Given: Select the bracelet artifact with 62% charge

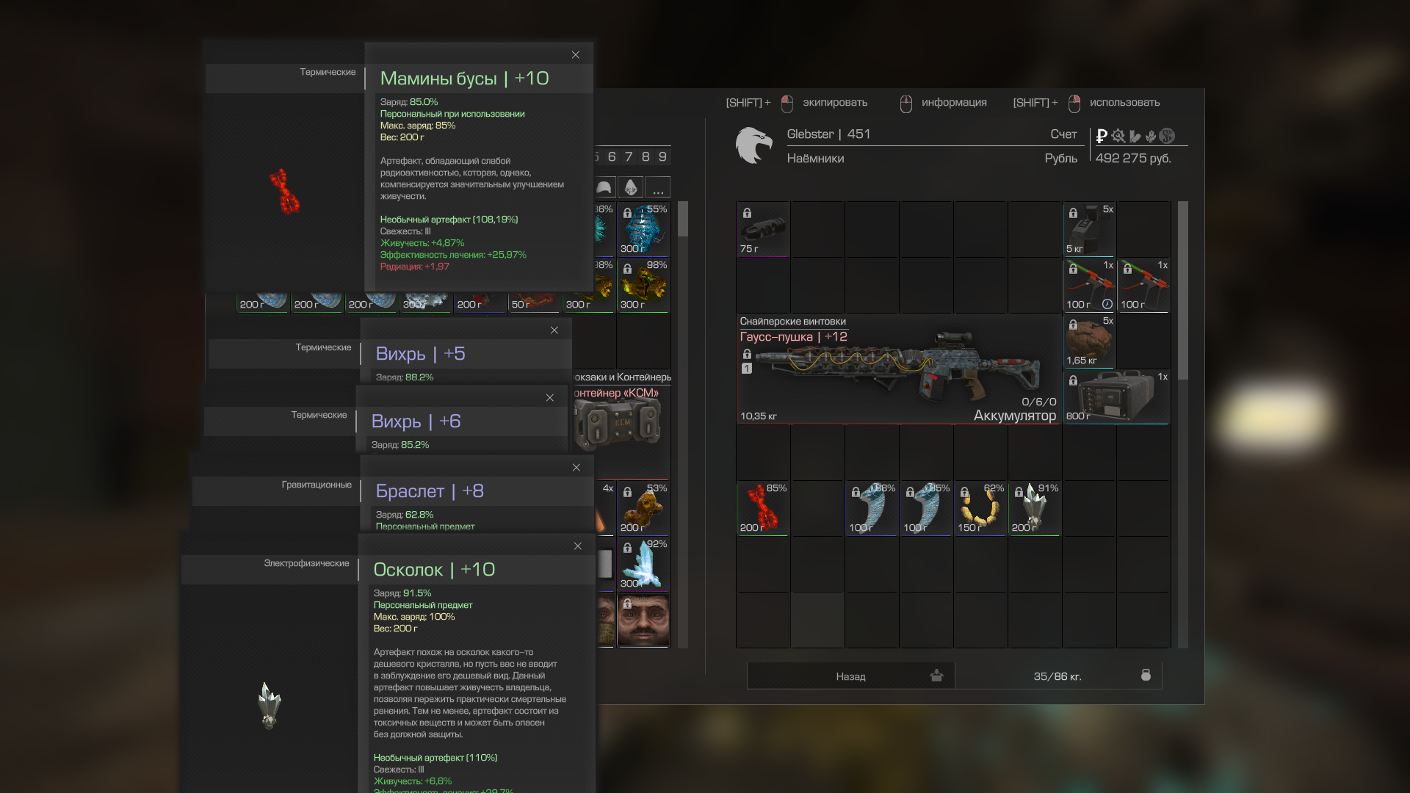Looking at the screenshot, I should (x=980, y=509).
